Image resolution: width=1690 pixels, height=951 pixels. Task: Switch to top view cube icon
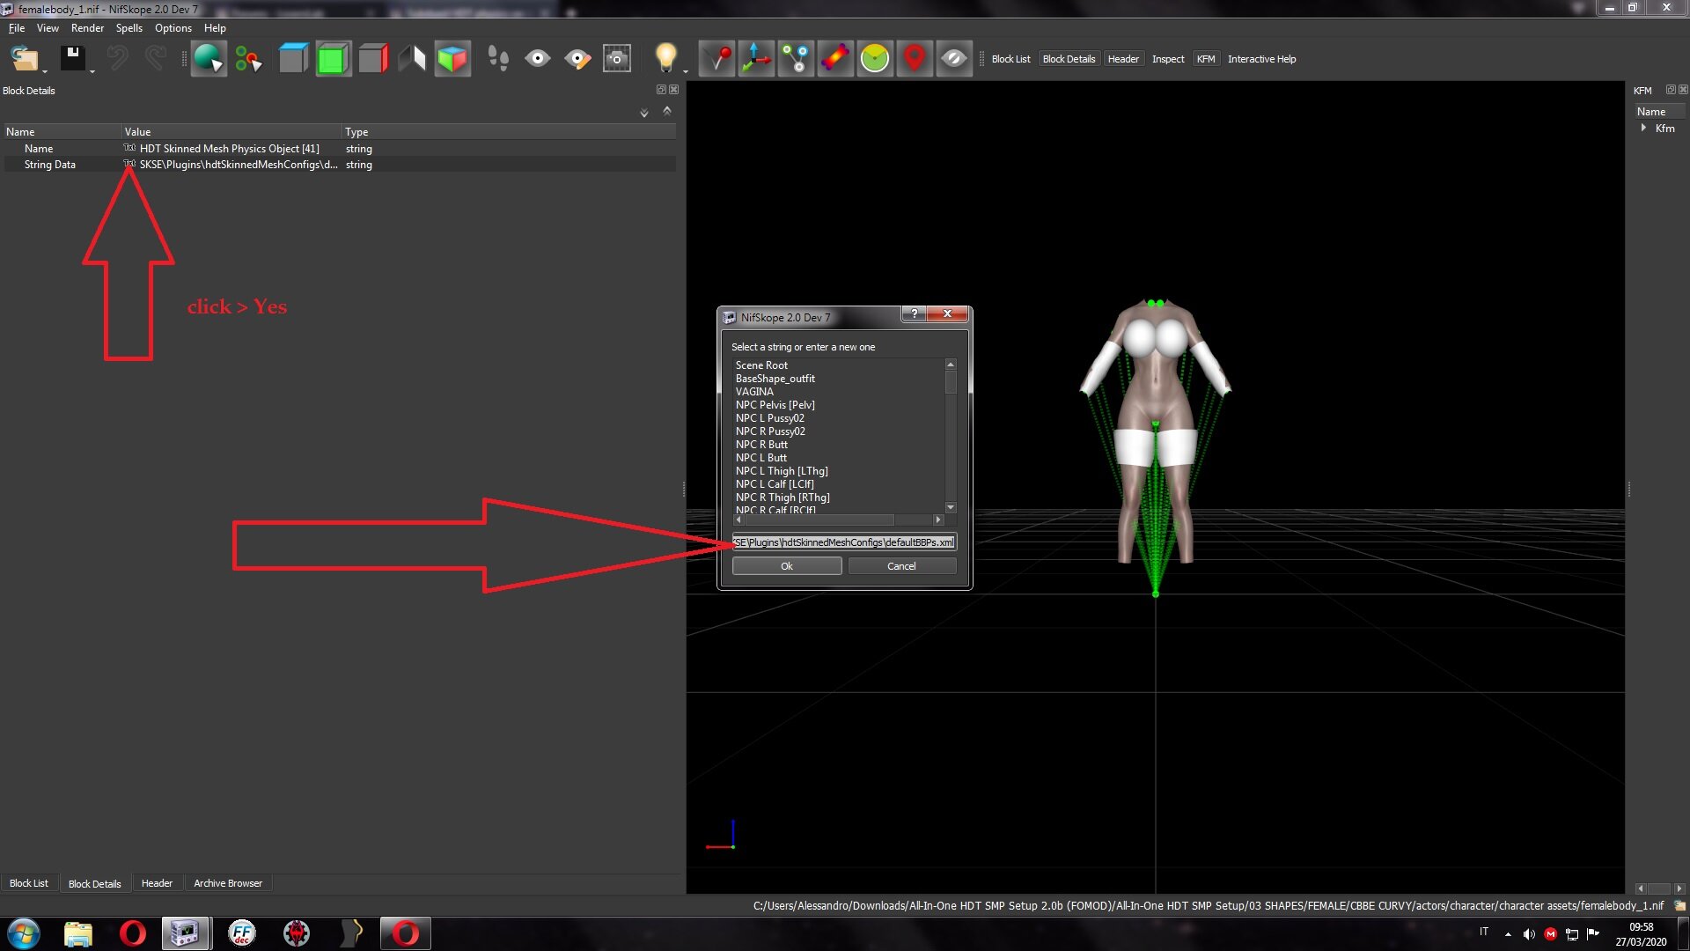coord(293,59)
